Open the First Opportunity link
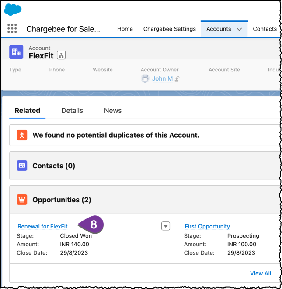Screen dimensions: 282x289 click(207, 226)
